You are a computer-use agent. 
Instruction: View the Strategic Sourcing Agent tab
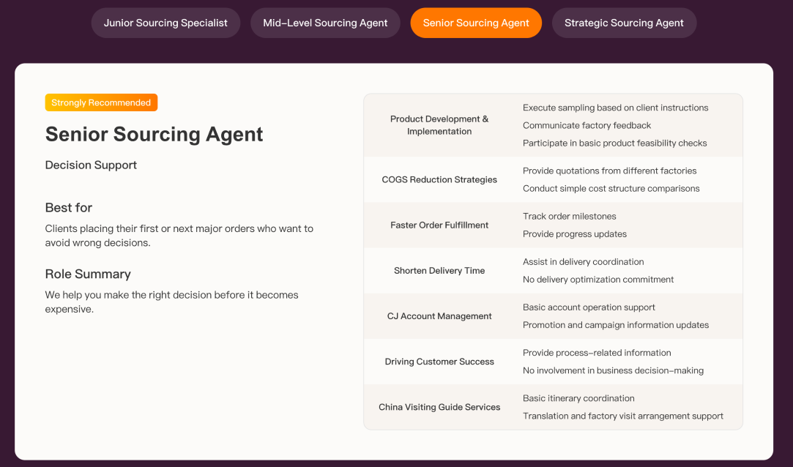click(x=624, y=23)
